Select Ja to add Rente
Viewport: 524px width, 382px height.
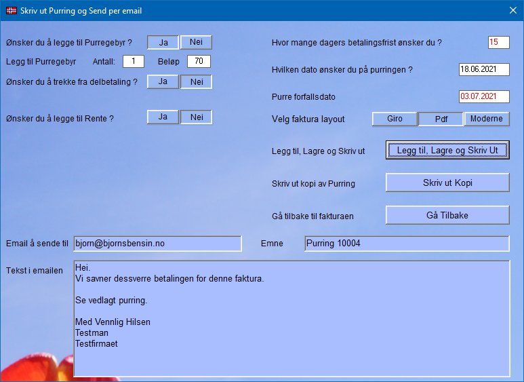(x=163, y=117)
